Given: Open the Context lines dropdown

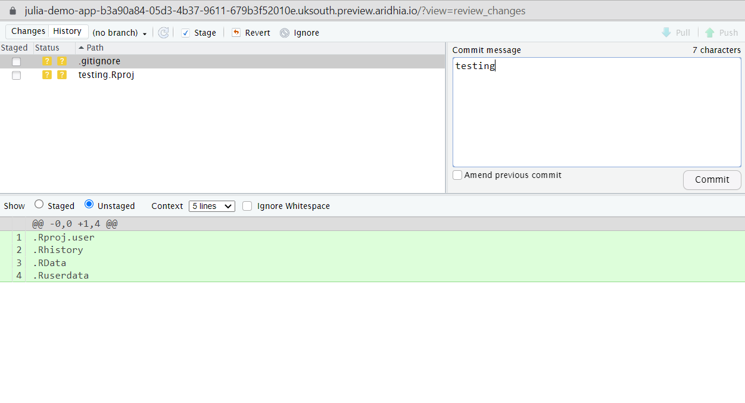Looking at the screenshot, I should (211, 206).
